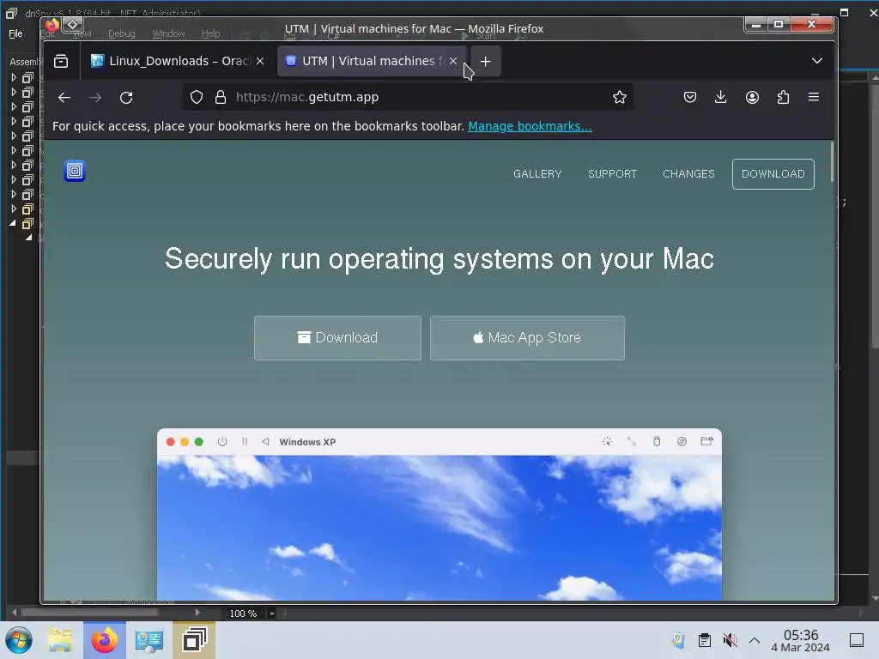Click the Firefox page vertical scrollbar
Viewport: 879px width, 659px height.
tap(832, 162)
